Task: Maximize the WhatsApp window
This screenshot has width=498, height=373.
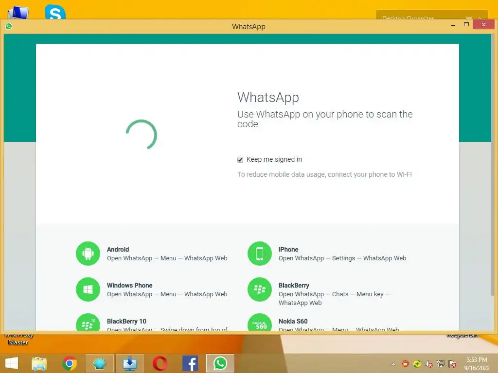Action: click(466, 24)
